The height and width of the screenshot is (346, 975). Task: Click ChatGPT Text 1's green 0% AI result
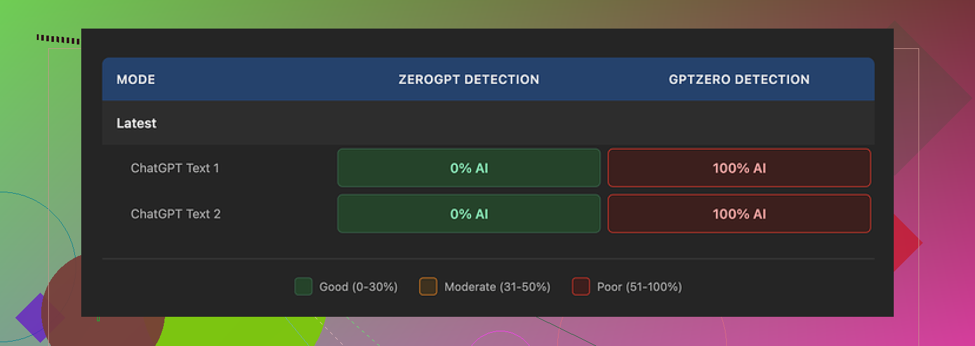[x=468, y=168]
